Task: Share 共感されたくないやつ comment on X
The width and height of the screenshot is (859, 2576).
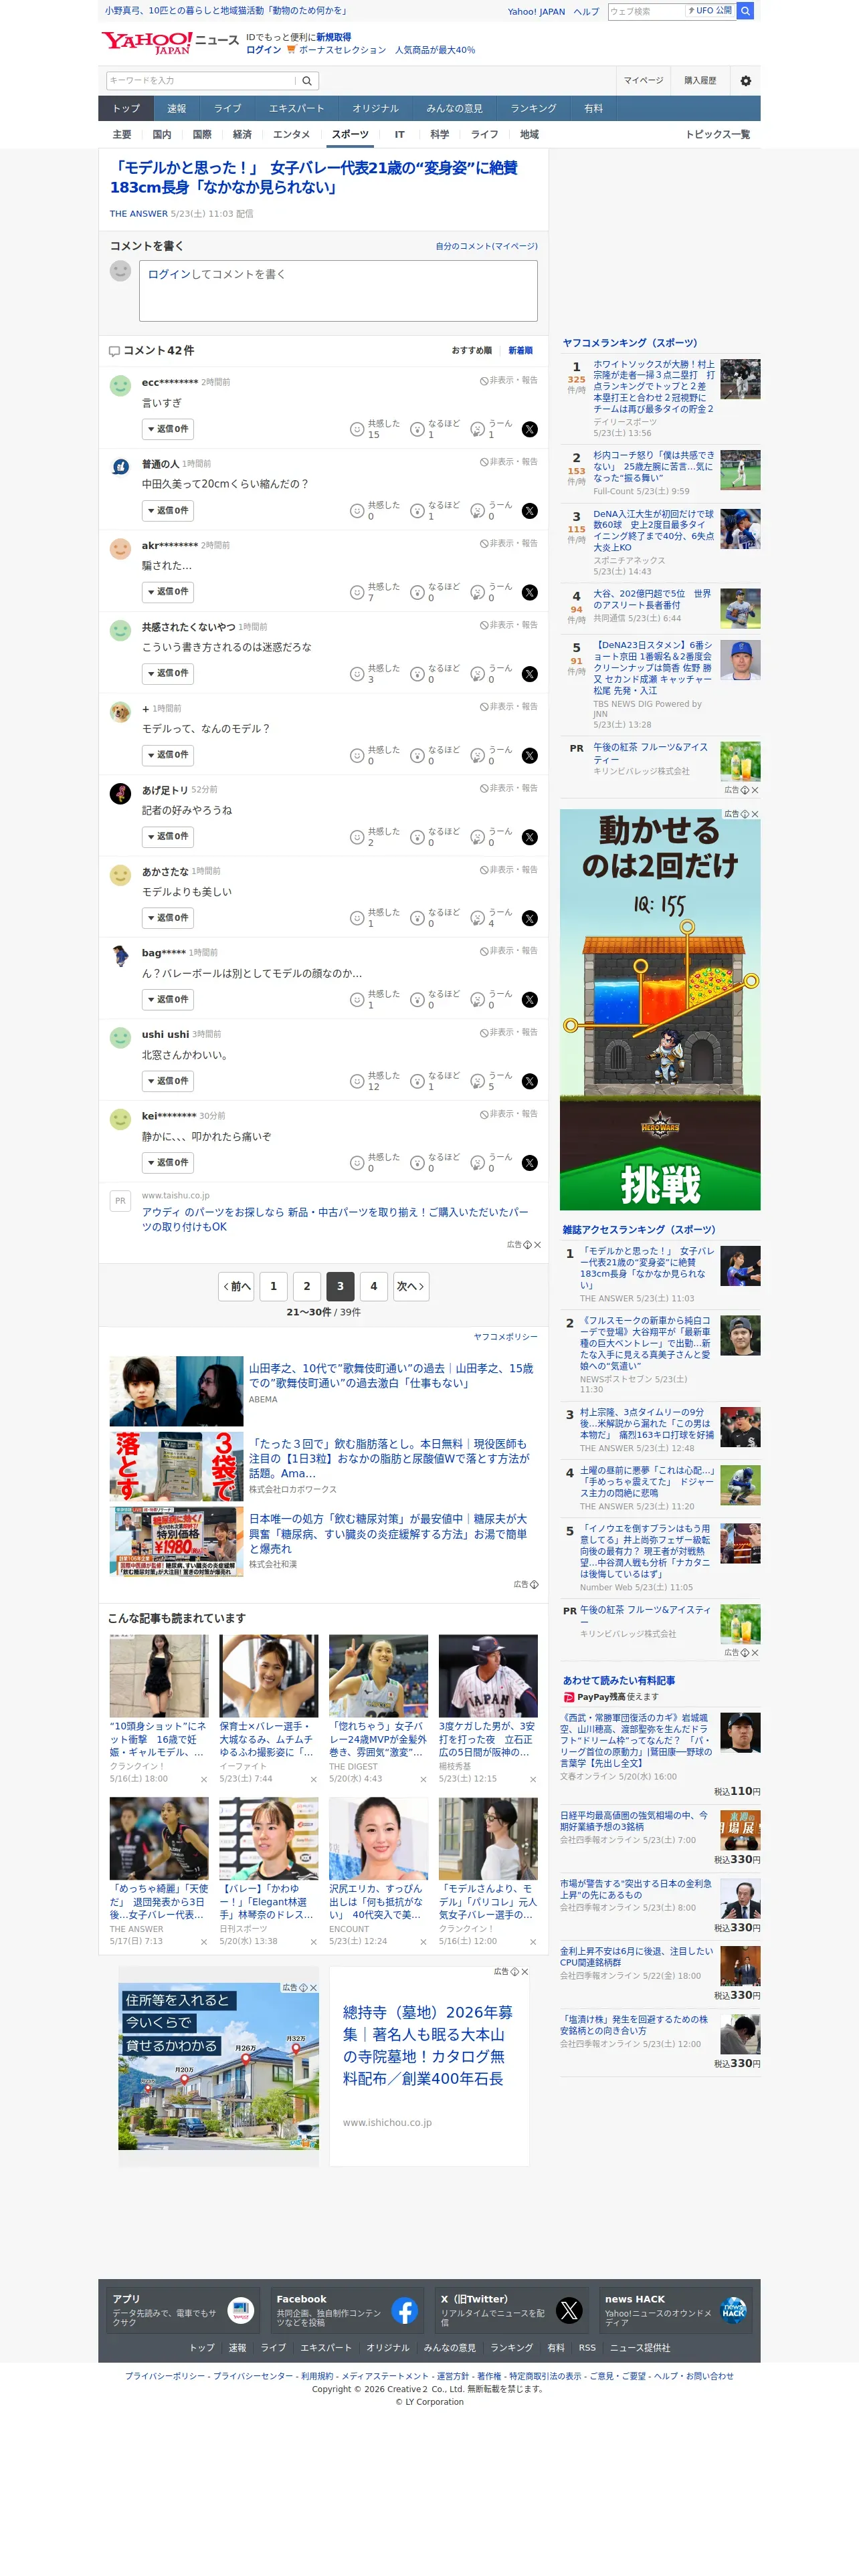Action: (530, 674)
